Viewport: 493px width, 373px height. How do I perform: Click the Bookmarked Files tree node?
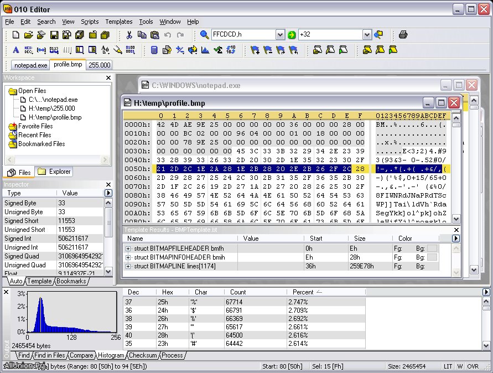coord(41,144)
